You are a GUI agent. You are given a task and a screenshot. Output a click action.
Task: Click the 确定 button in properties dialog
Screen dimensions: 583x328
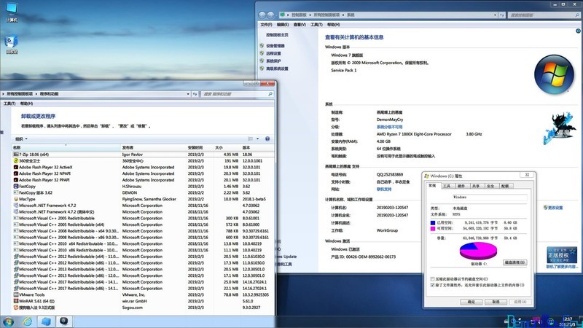point(471,302)
